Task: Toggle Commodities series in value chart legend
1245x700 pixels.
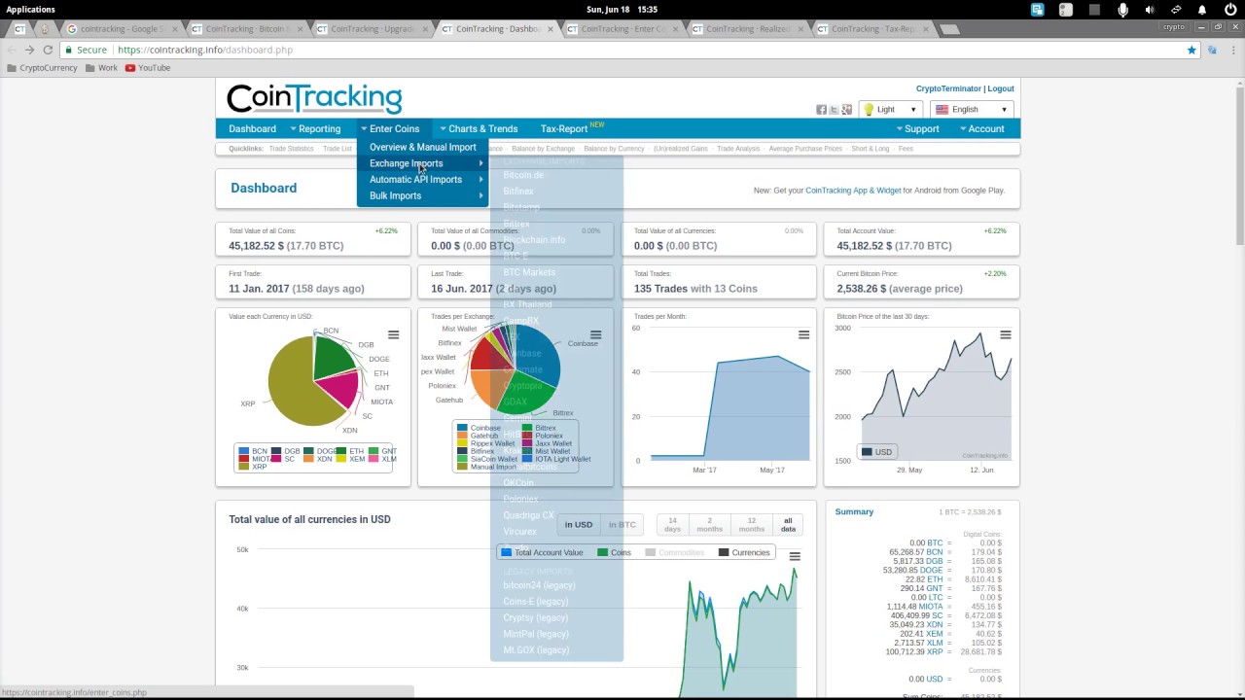Action: 674,552
